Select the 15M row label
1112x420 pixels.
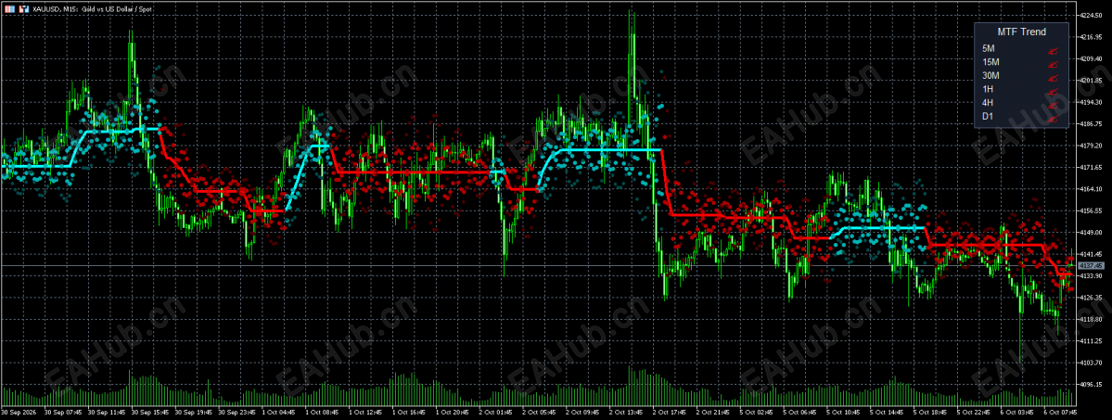pos(991,62)
